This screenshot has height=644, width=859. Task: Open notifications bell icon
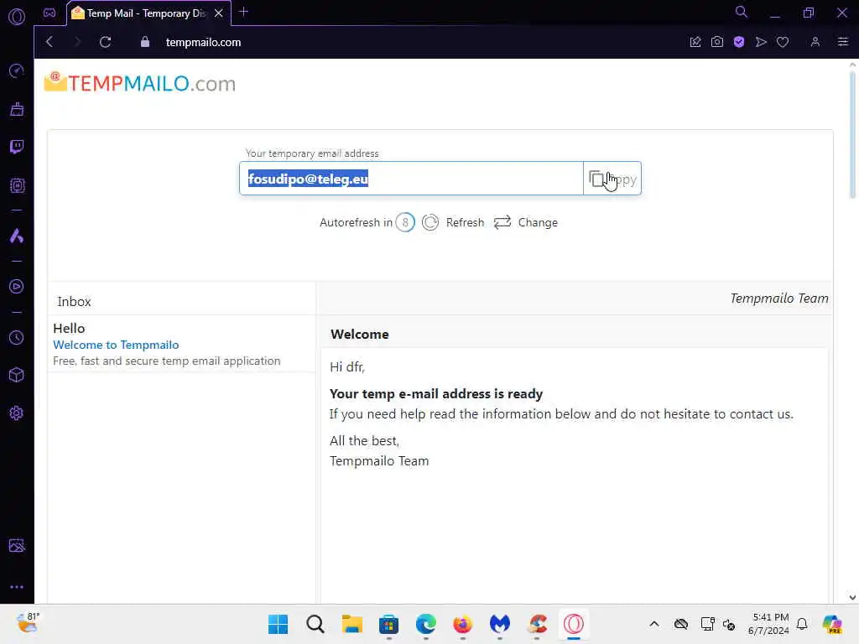coord(802,624)
